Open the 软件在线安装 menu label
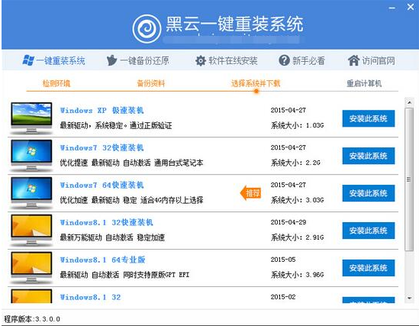419x326 pixels. [x=233, y=61]
